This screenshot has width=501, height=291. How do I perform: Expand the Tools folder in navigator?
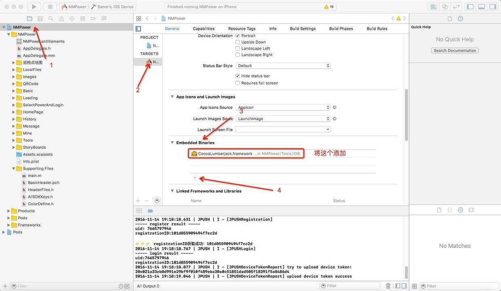tap(14, 140)
